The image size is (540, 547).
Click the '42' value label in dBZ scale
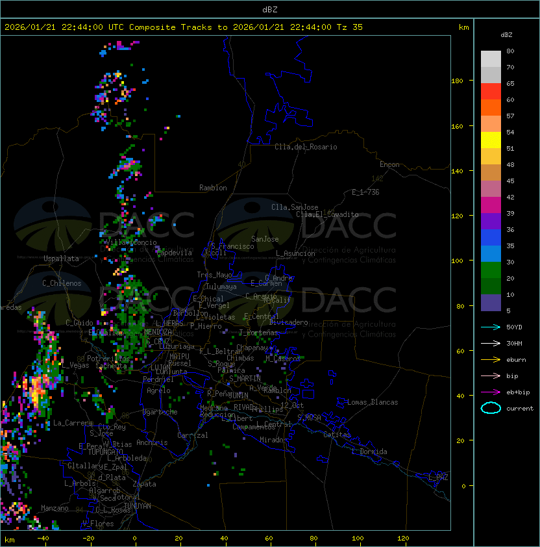(x=510, y=197)
